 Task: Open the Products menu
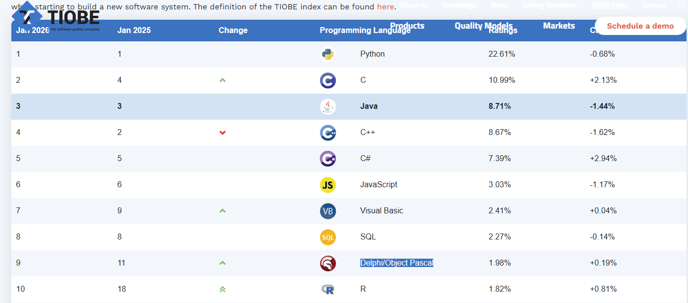[407, 26]
